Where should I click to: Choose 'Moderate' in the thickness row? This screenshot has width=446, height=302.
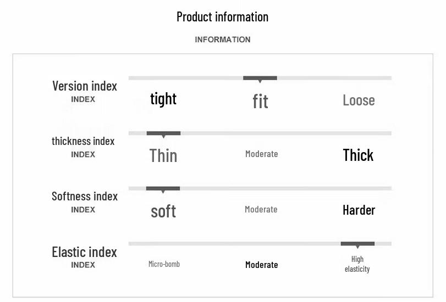pyautogui.click(x=261, y=154)
